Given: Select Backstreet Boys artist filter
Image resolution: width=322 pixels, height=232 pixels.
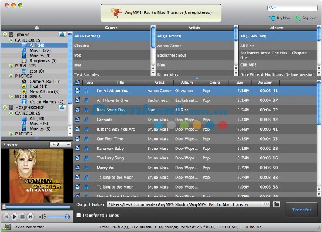Looking at the screenshot, I should pos(195,55).
